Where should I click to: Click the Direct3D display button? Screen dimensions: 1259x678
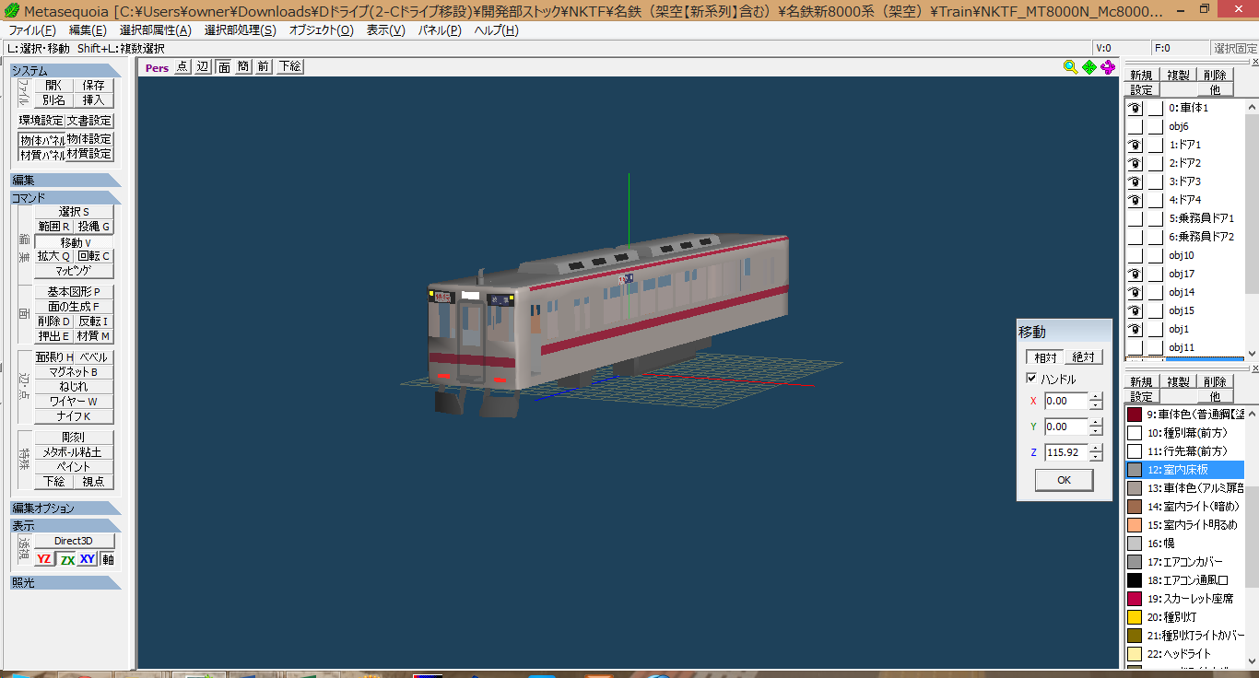[x=74, y=541]
